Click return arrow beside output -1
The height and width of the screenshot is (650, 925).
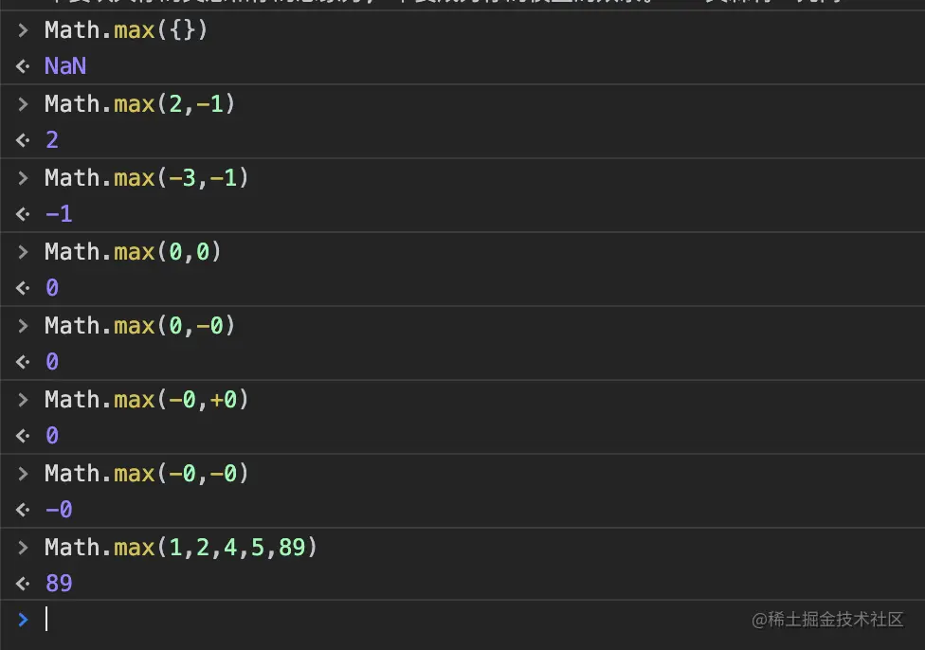click(23, 214)
